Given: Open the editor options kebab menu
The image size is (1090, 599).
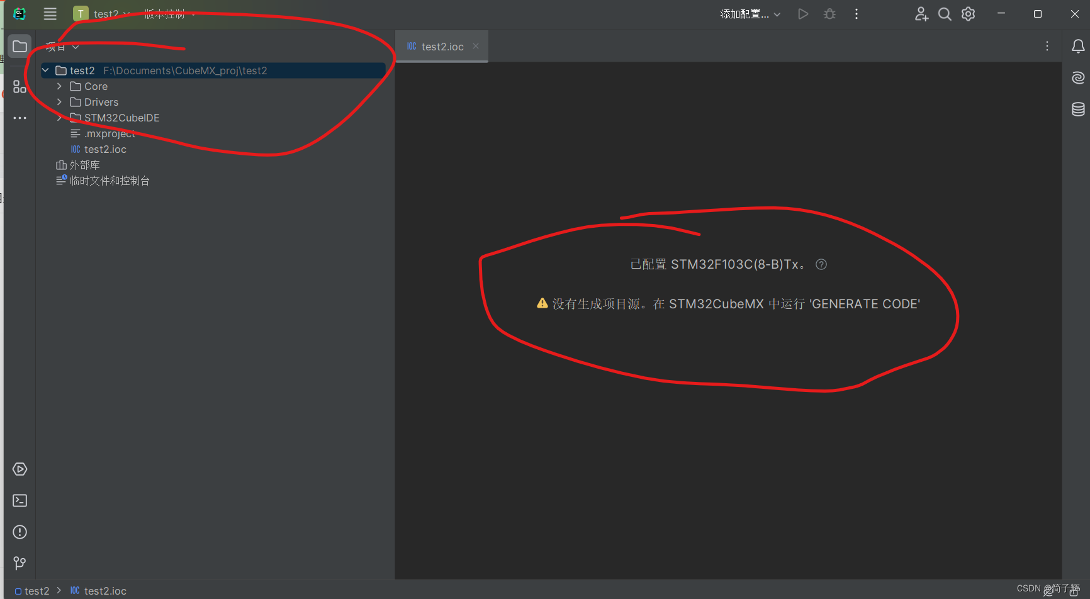Looking at the screenshot, I should [x=1047, y=46].
